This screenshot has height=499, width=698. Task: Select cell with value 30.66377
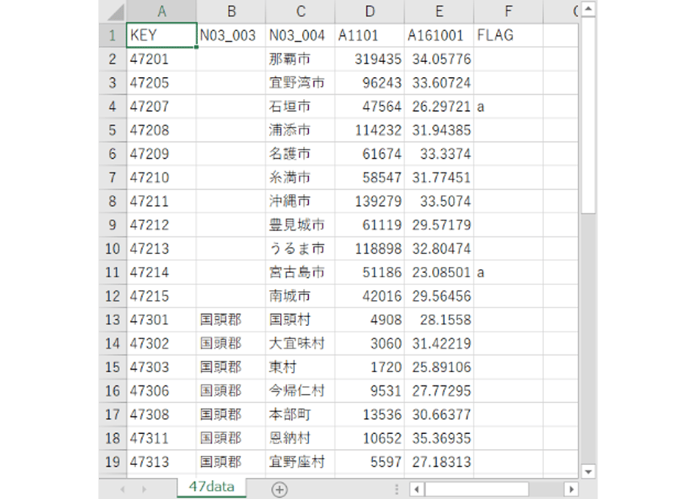tap(440, 414)
